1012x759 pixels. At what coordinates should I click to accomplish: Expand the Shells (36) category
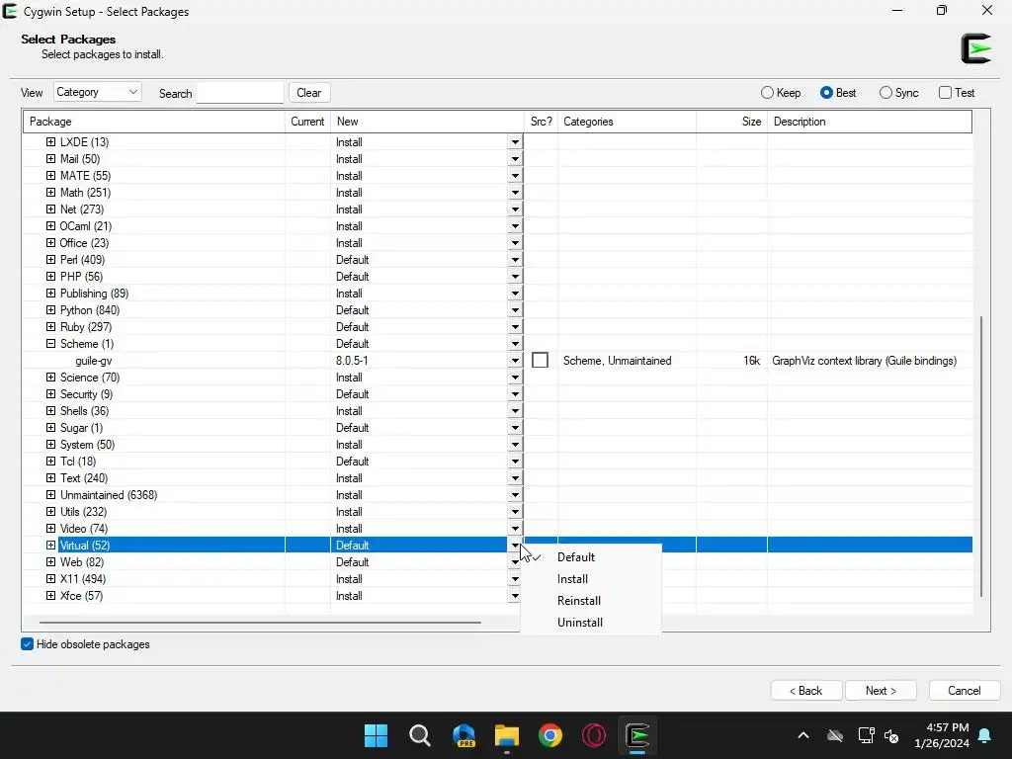tap(51, 410)
